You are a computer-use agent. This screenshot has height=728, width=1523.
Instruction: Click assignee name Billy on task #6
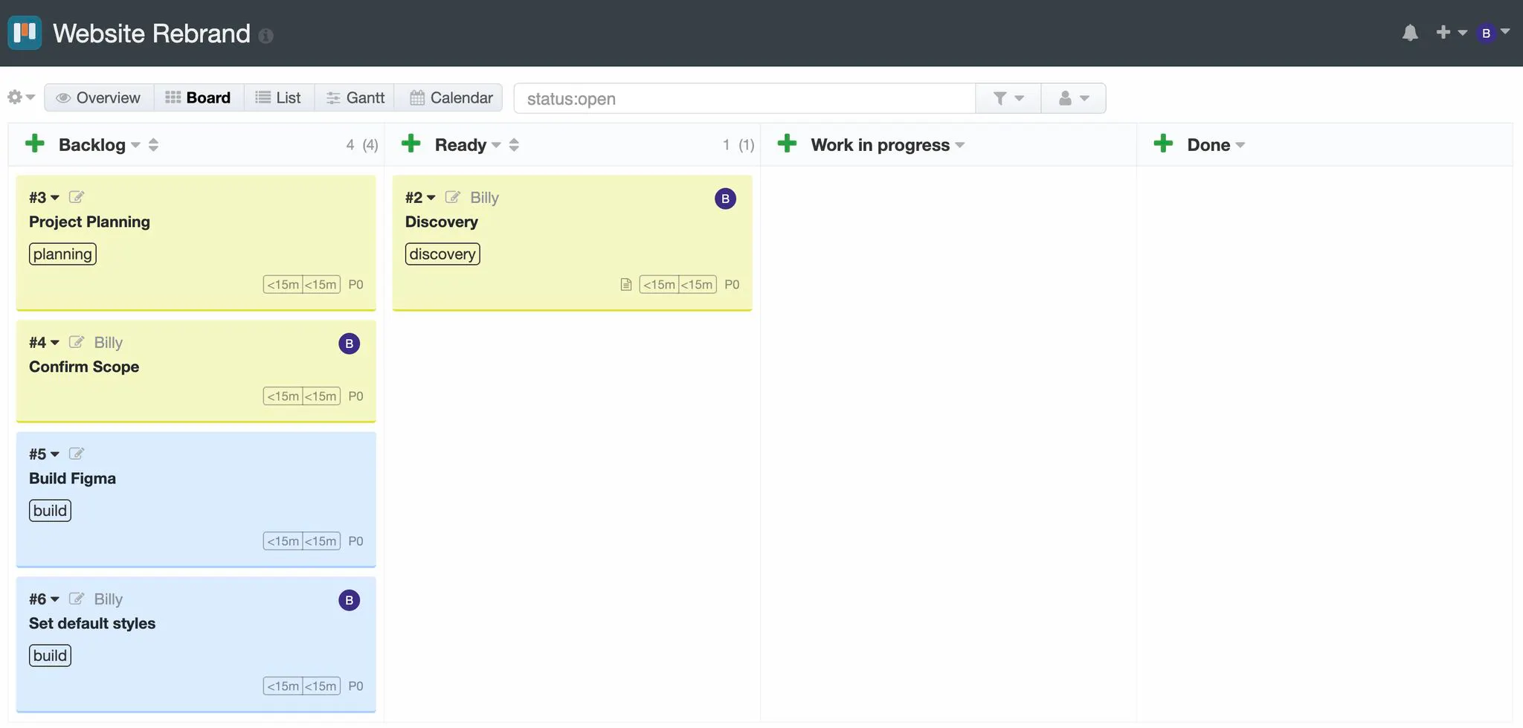pos(108,599)
